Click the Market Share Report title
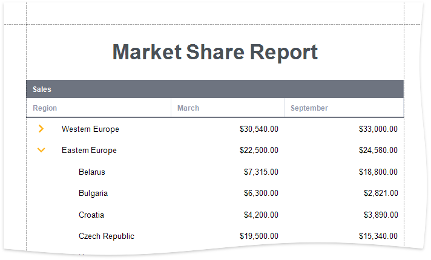The height and width of the screenshot is (260, 431). click(x=215, y=52)
